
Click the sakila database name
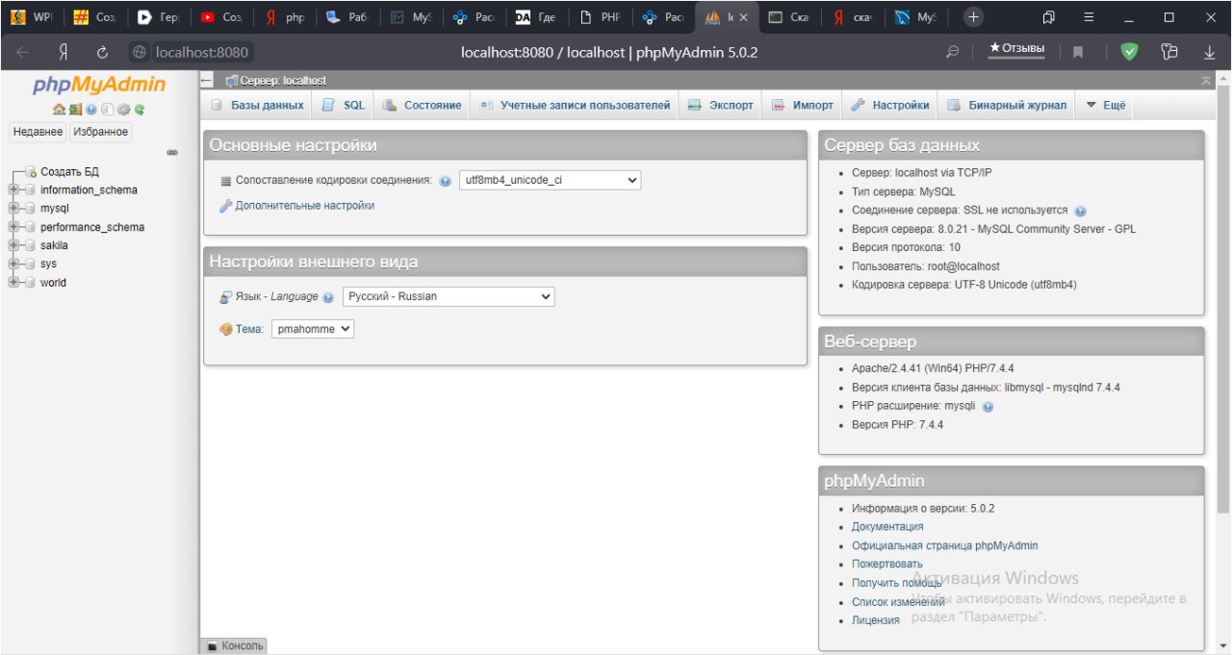click(54, 246)
